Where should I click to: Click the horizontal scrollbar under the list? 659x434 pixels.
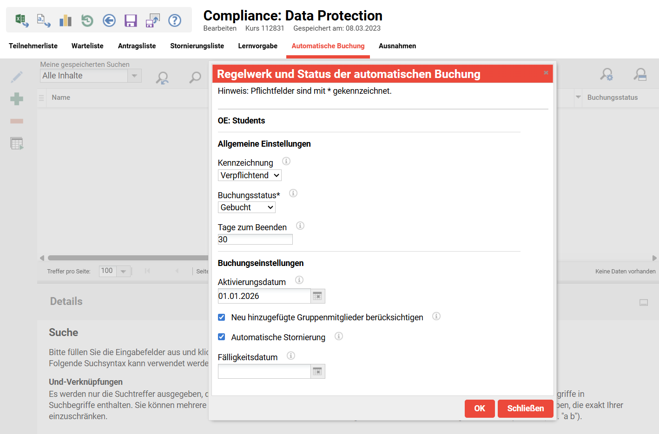click(x=128, y=258)
